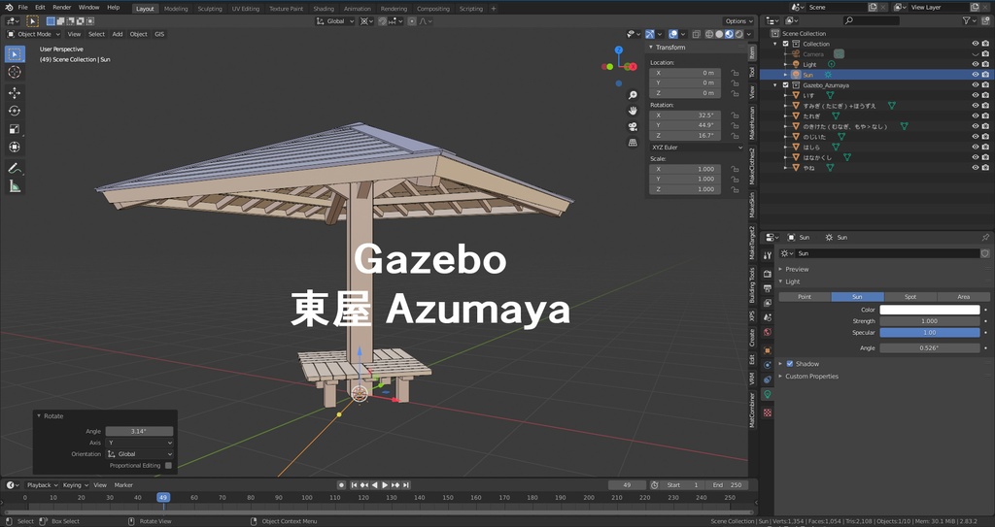The image size is (995, 527).
Task: Toggle X-ray display in viewport header
Action: pos(696,34)
